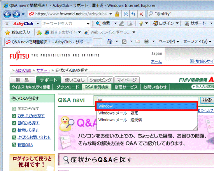Image resolution: width=214 pixels, height=171 pixels.
Task: Expand the toolbar keyword field dropdown
Action: point(88,24)
